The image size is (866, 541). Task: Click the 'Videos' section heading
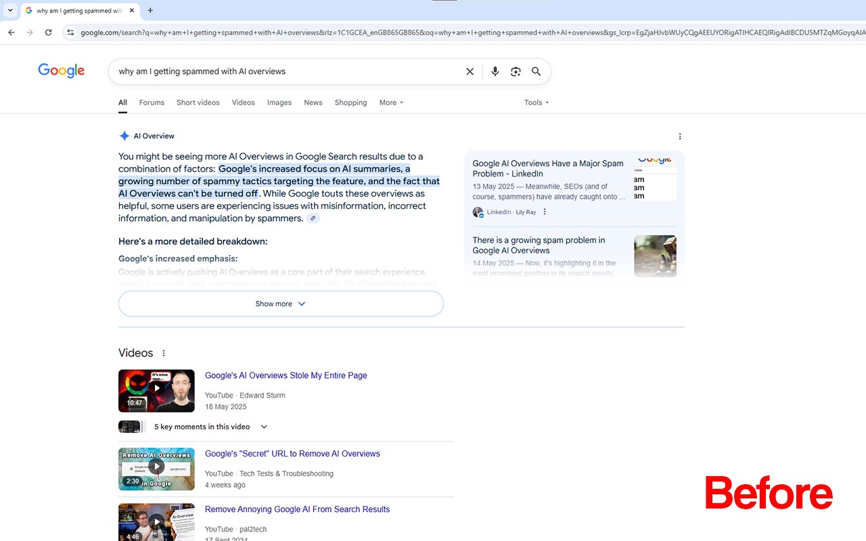pos(136,353)
